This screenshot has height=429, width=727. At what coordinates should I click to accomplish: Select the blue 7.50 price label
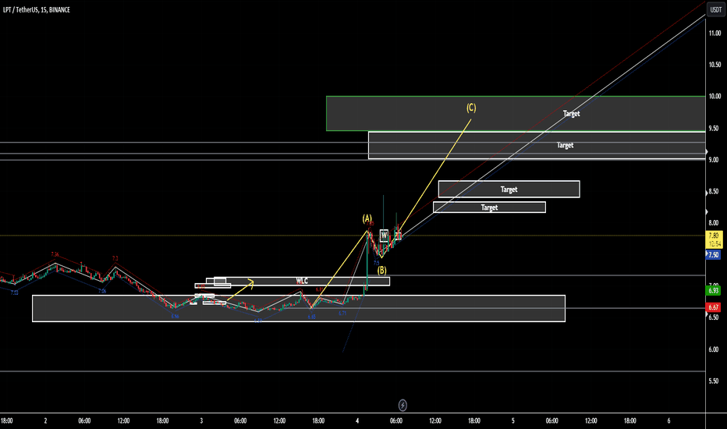click(x=714, y=254)
